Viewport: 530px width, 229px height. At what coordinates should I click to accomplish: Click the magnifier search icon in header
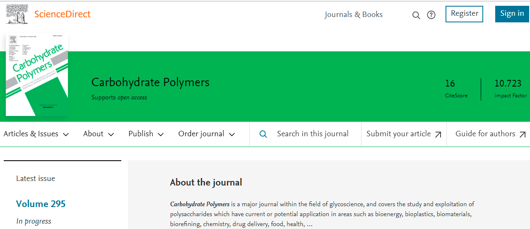[416, 15]
